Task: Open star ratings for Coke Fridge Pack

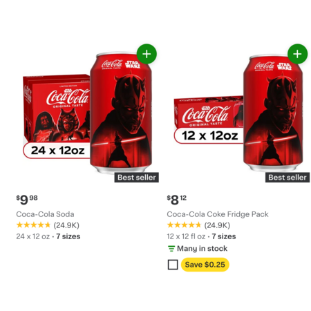Action: [185, 225]
